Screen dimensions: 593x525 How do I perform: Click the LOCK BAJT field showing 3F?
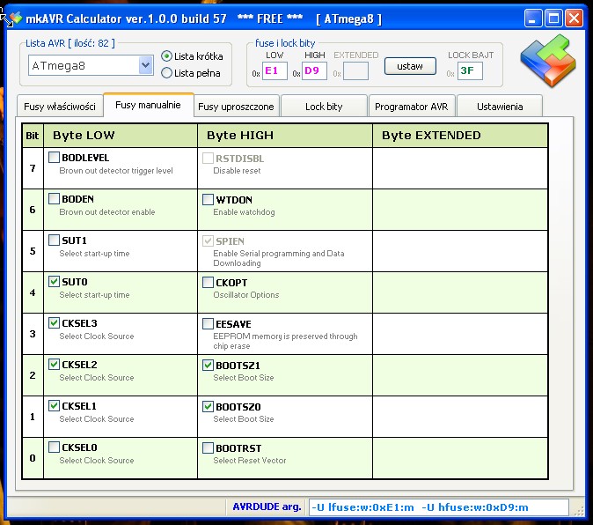470,70
